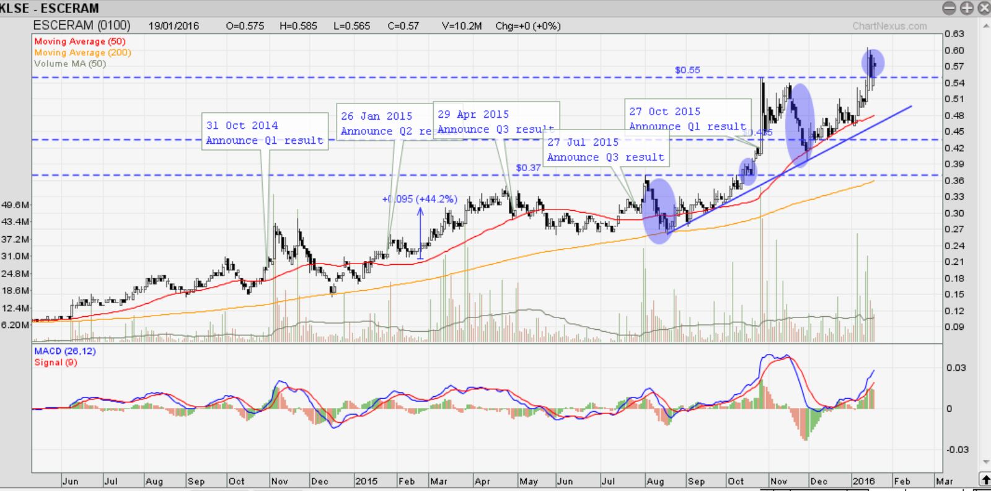The width and height of the screenshot is (991, 491).
Task: Click the minus zoom-out icon at top right
Action: coord(949,8)
